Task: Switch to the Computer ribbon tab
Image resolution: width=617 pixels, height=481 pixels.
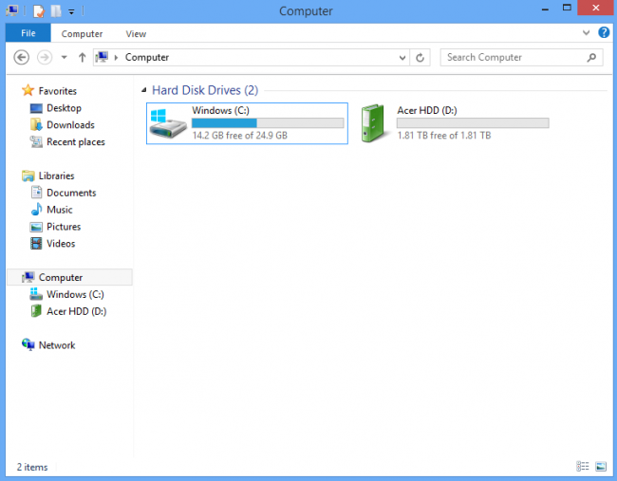Action: (82, 34)
